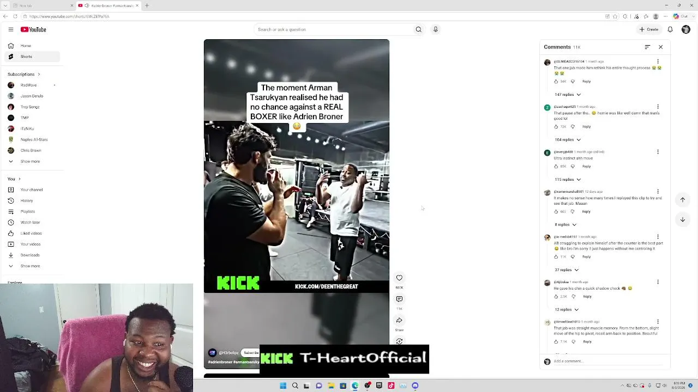Open the YouTube guide hamburger menu

pos(10,29)
